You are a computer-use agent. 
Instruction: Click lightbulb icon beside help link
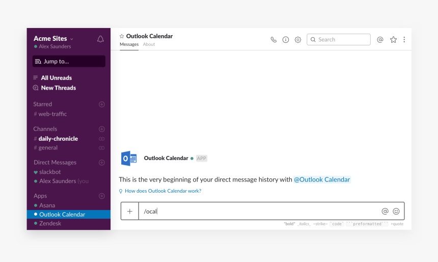click(x=121, y=191)
